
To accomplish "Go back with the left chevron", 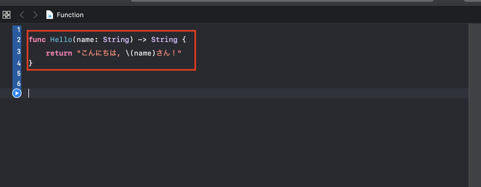I will (x=22, y=15).
